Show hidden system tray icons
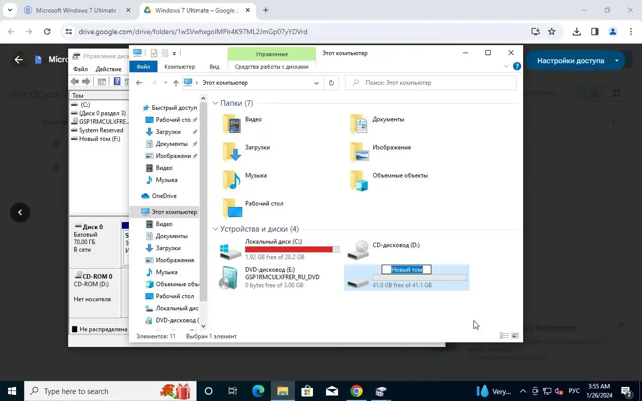Image resolution: width=642 pixels, height=401 pixels. click(523, 391)
